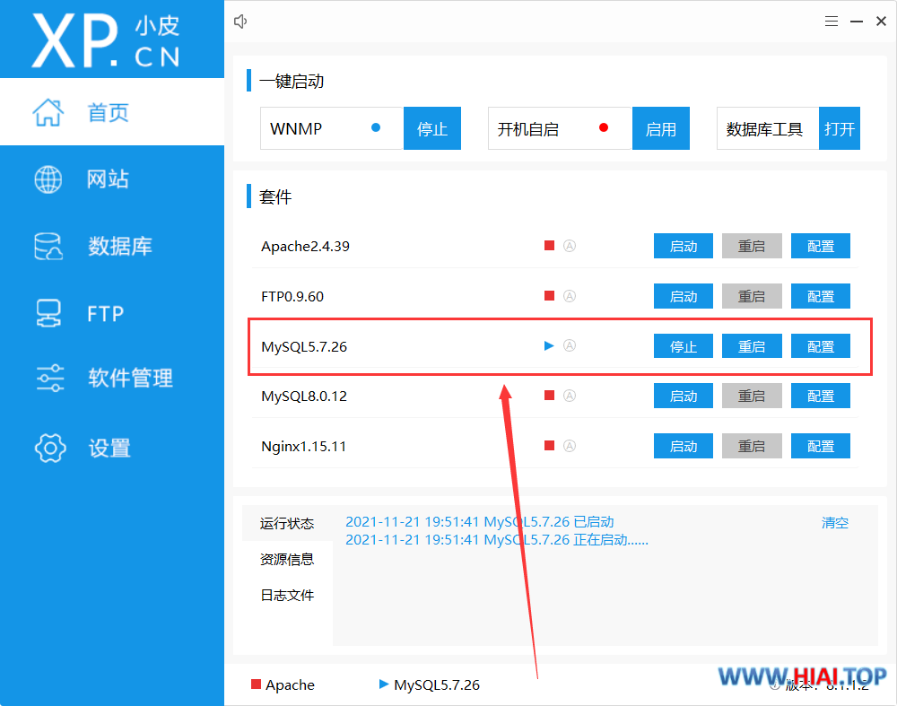The height and width of the screenshot is (706, 897).
Task: Restart Apache2.4.39 with 重启
Action: tap(752, 246)
